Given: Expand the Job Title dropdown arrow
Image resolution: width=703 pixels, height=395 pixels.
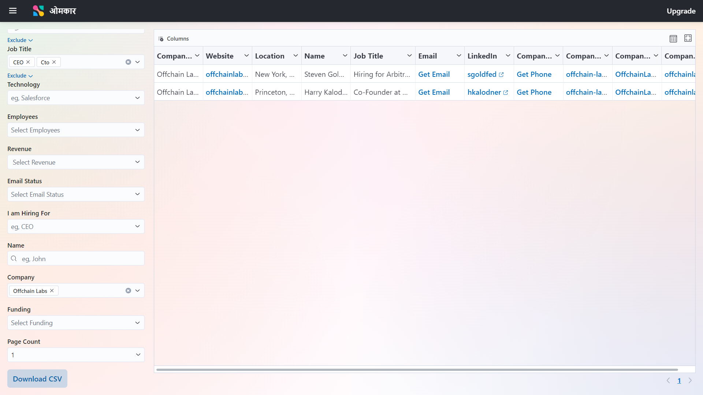Looking at the screenshot, I should [138, 62].
